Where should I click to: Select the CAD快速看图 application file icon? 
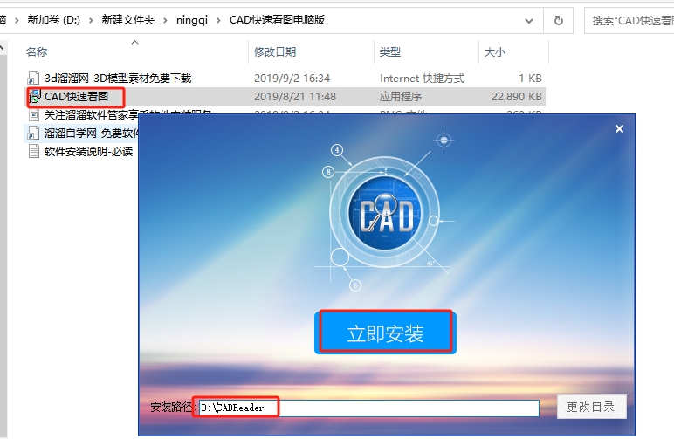click(34, 96)
